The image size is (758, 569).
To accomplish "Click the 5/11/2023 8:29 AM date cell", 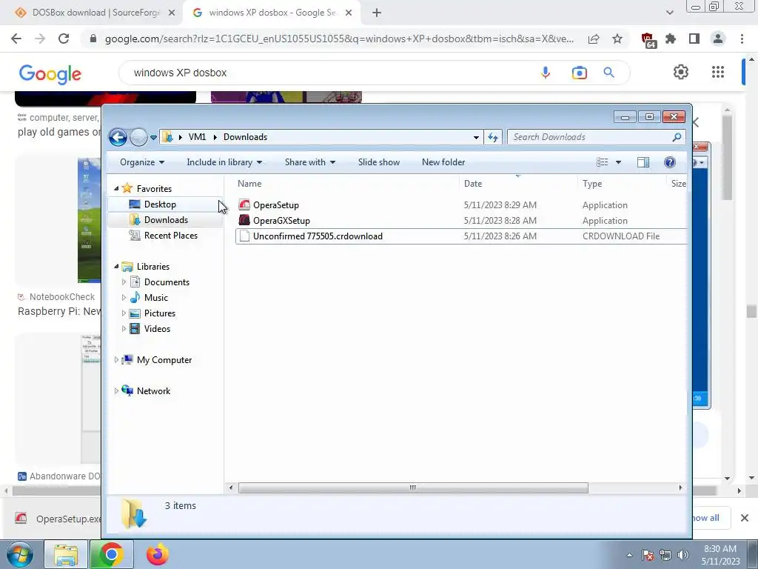I will pyautogui.click(x=500, y=204).
